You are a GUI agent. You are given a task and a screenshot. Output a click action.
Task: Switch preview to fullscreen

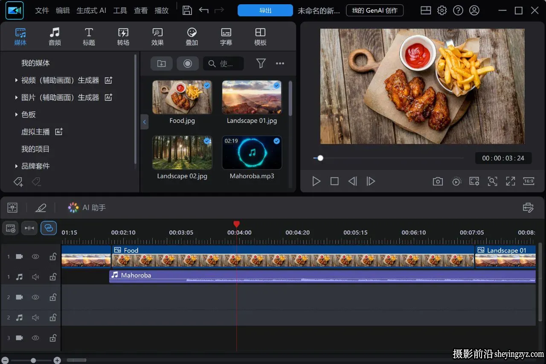pyautogui.click(x=511, y=181)
